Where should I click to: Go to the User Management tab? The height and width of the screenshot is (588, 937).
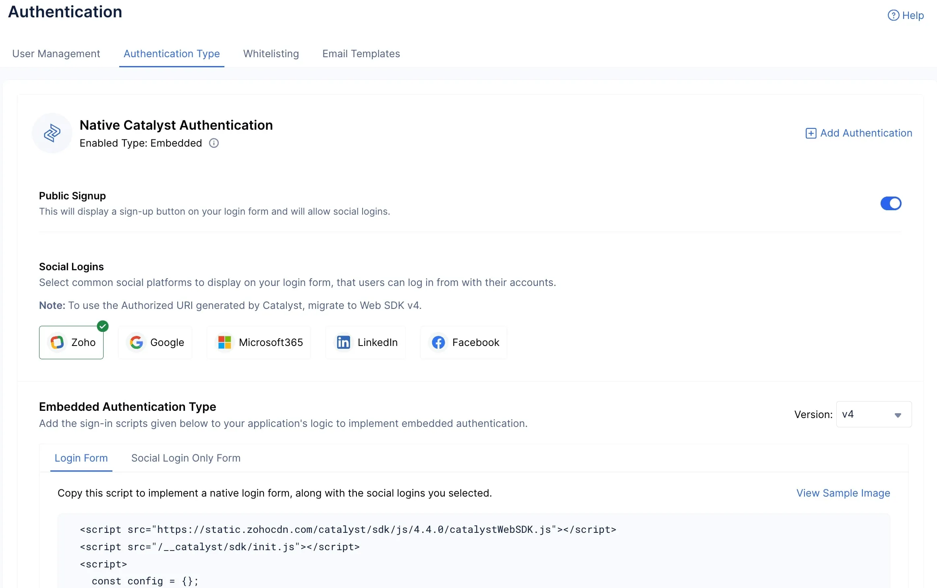coord(56,54)
